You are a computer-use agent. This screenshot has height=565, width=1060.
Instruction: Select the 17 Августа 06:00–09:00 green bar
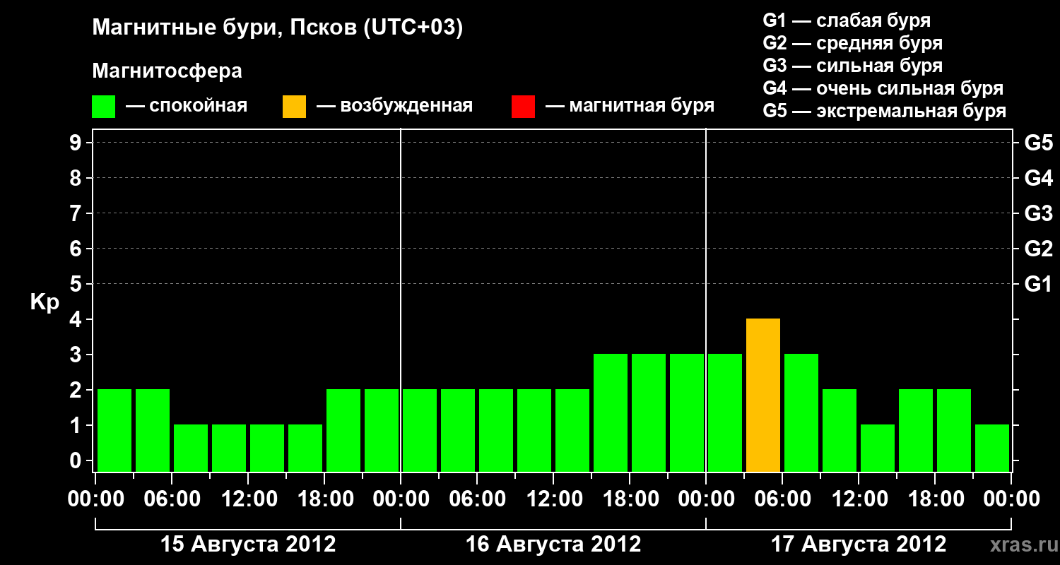801,412
